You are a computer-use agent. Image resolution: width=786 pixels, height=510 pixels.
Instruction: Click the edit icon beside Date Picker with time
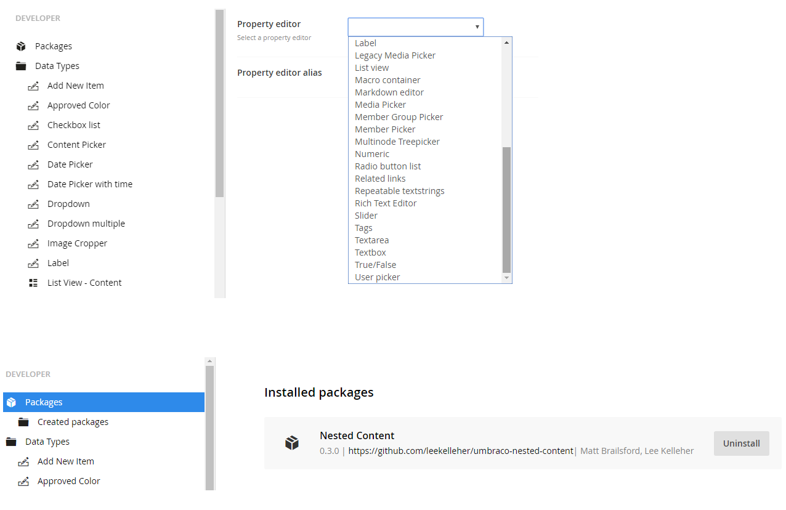pos(33,184)
